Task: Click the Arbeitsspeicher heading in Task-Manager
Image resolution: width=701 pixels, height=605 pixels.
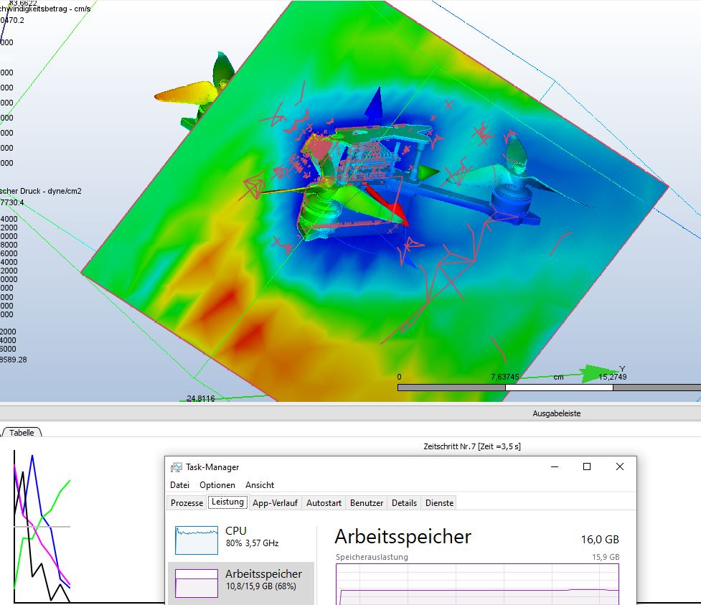Action: [x=403, y=537]
